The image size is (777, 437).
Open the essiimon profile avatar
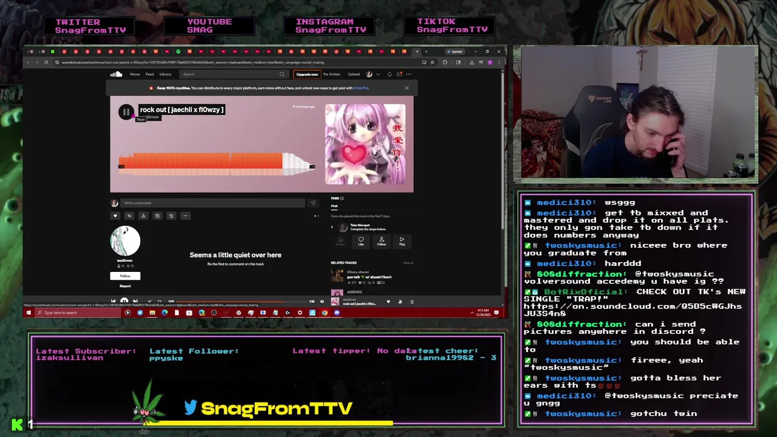125,241
